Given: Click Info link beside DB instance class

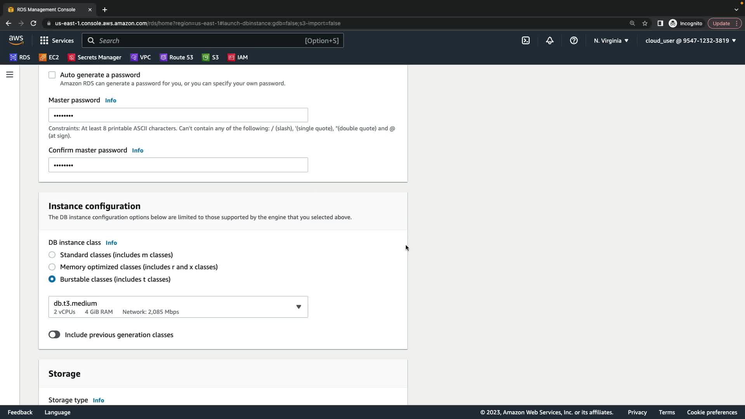Looking at the screenshot, I should tap(111, 243).
